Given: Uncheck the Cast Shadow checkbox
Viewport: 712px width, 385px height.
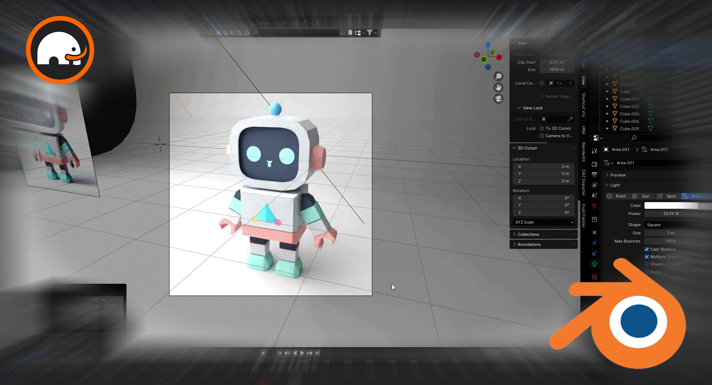Looking at the screenshot, I should tap(647, 249).
